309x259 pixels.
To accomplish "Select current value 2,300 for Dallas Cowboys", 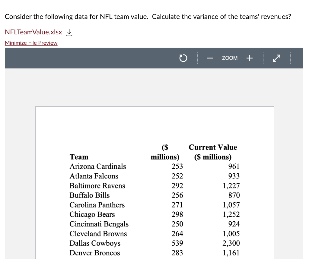I will (231, 243).
